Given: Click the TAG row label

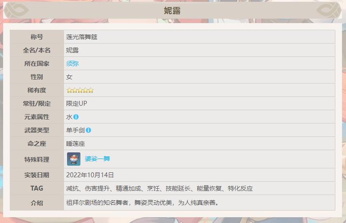Looking at the screenshot, I should (x=36, y=188).
